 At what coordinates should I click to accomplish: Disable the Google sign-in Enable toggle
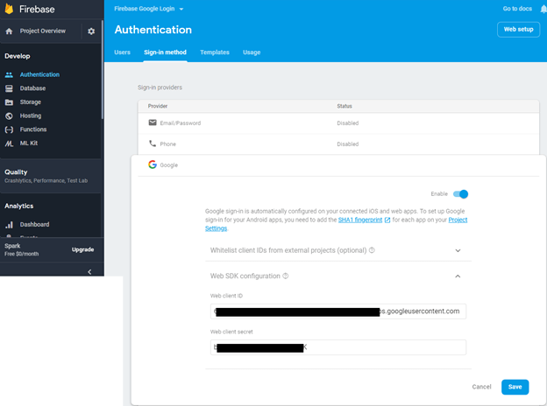(x=461, y=194)
